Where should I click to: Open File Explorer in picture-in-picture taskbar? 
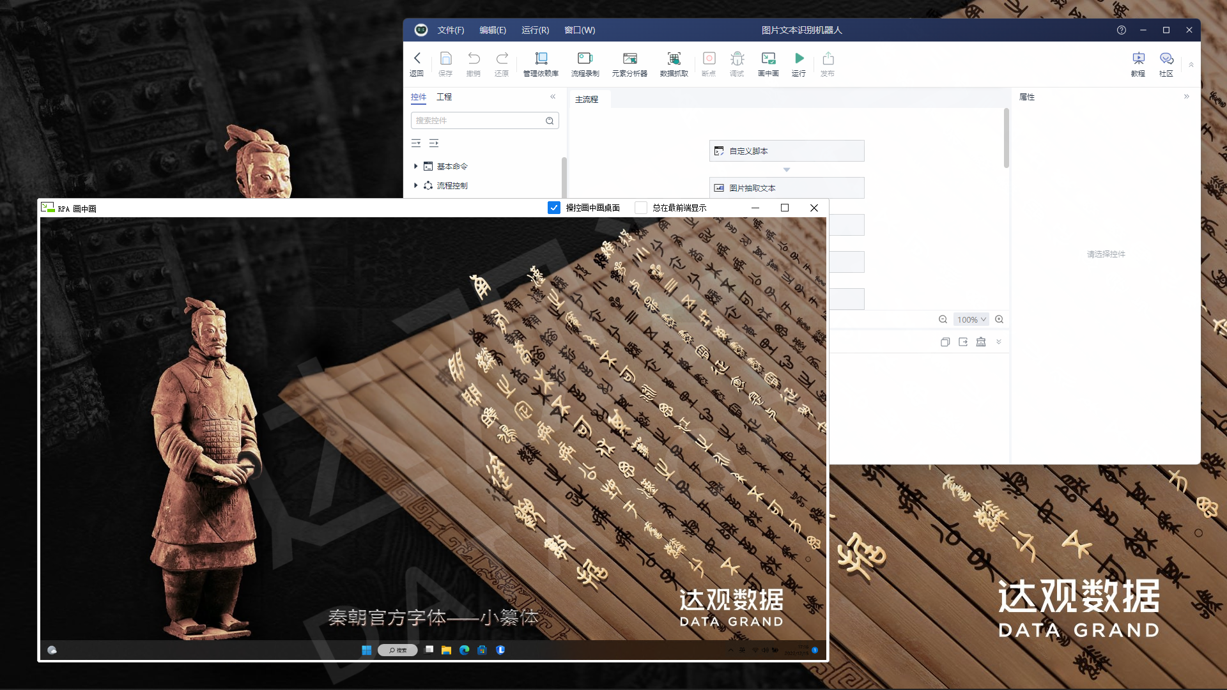446,650
